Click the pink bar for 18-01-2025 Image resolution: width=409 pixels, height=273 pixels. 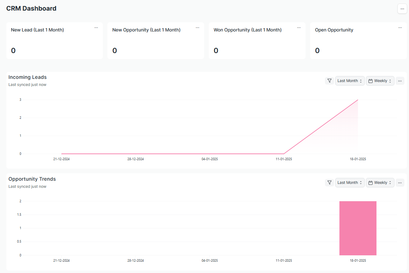point(358,228)
